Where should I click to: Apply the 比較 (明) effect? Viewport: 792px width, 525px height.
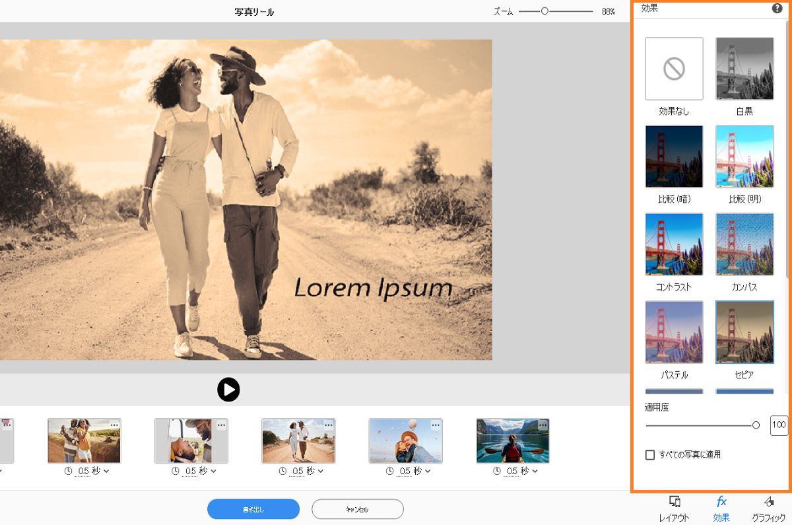[744, 157]
